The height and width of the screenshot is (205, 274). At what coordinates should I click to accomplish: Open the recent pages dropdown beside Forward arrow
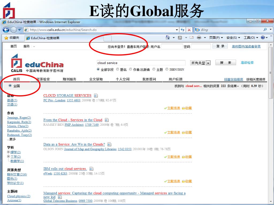coord(19,30)
